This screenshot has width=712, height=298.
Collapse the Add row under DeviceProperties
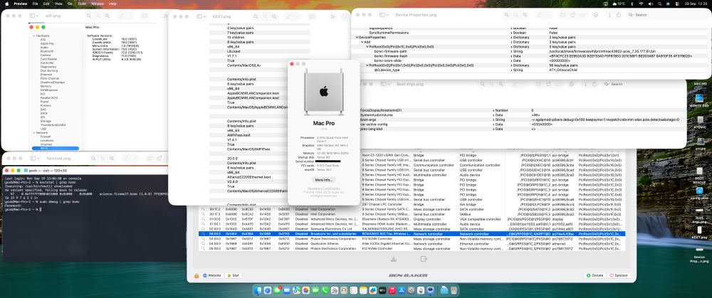tap(362, 42)
